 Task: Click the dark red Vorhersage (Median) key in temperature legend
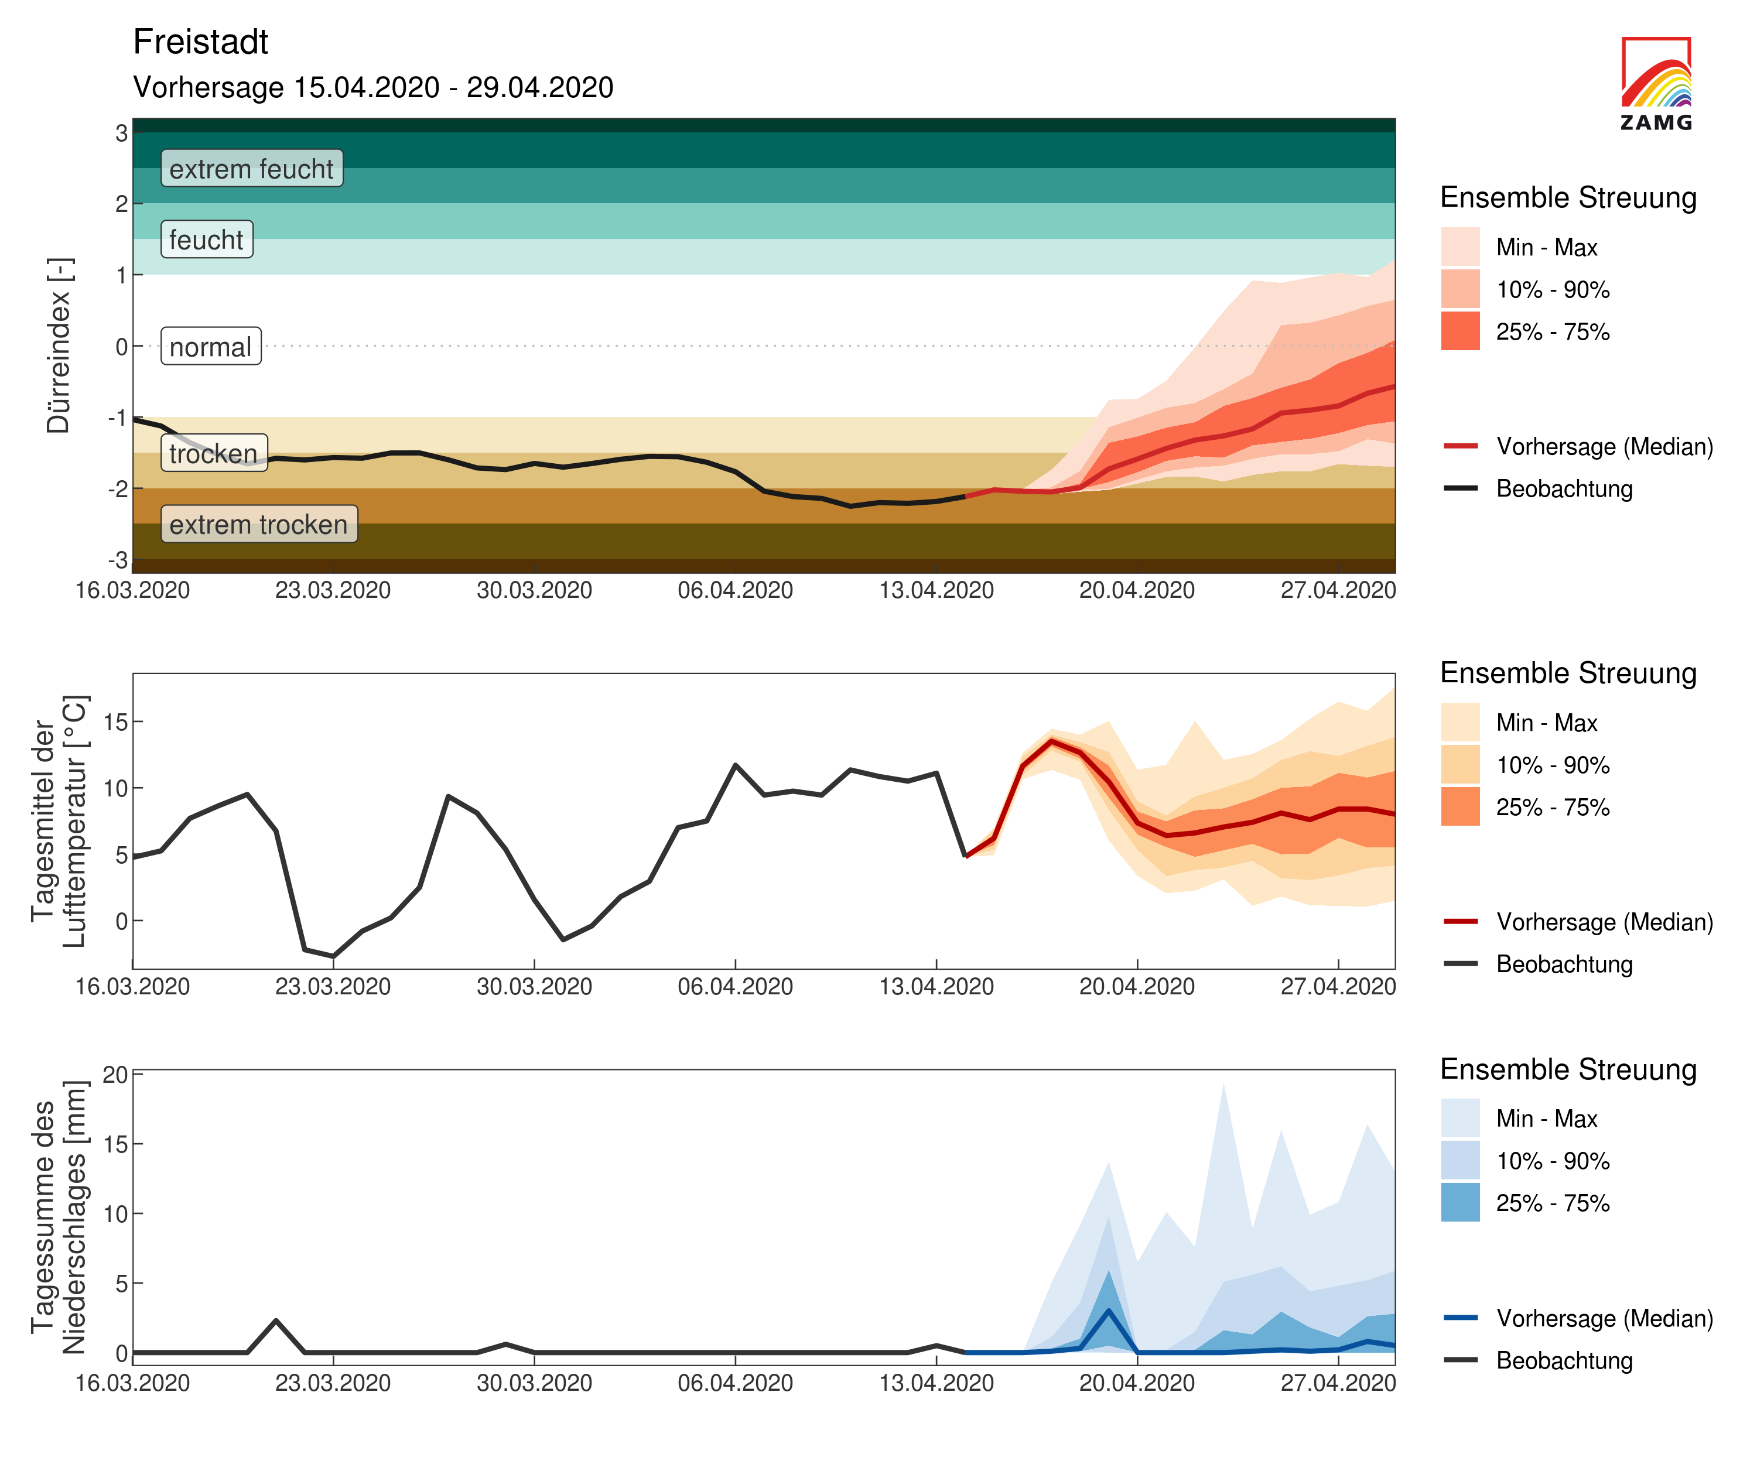coord(1460,921)
